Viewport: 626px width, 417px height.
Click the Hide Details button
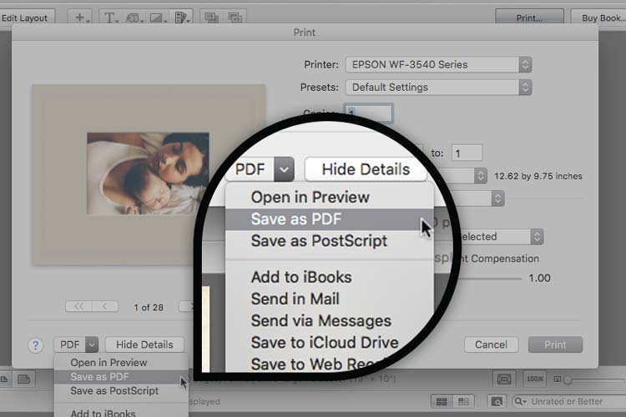click(x=144, y=344)
